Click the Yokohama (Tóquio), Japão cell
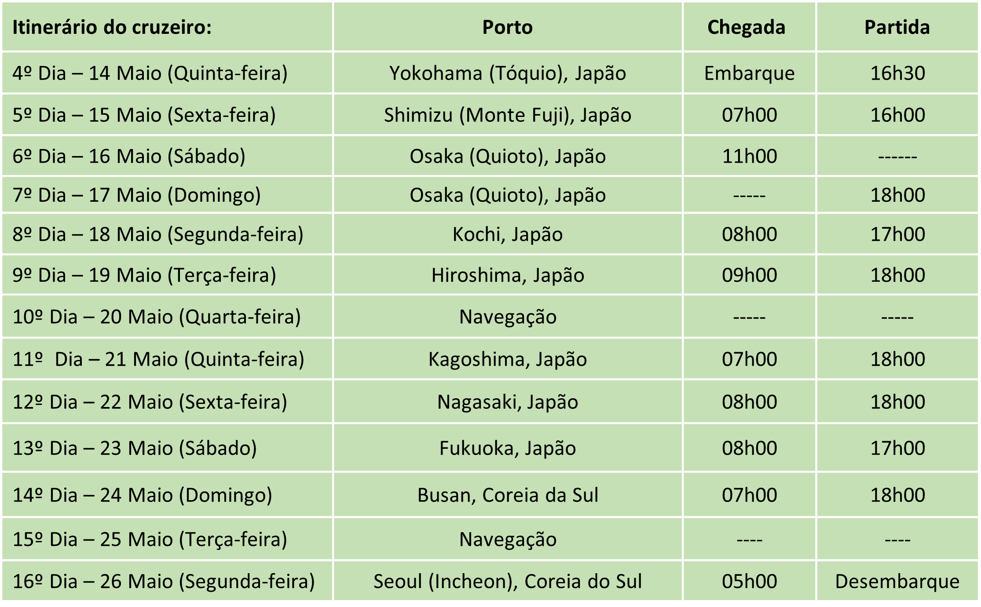Image resolution: width=981 pixels, height=607 pixels. 507,73
